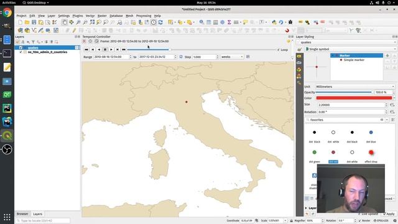
Task: Play the temporal animation in reverse
Action: [99, 50]
